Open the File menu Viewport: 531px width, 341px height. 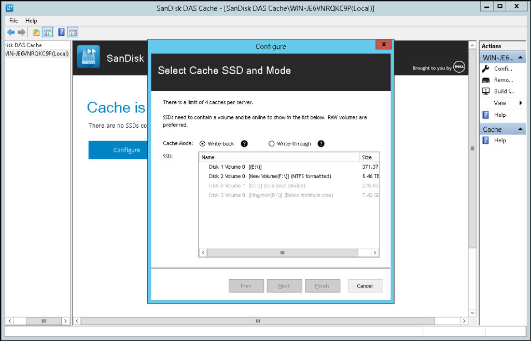[13, 21]
